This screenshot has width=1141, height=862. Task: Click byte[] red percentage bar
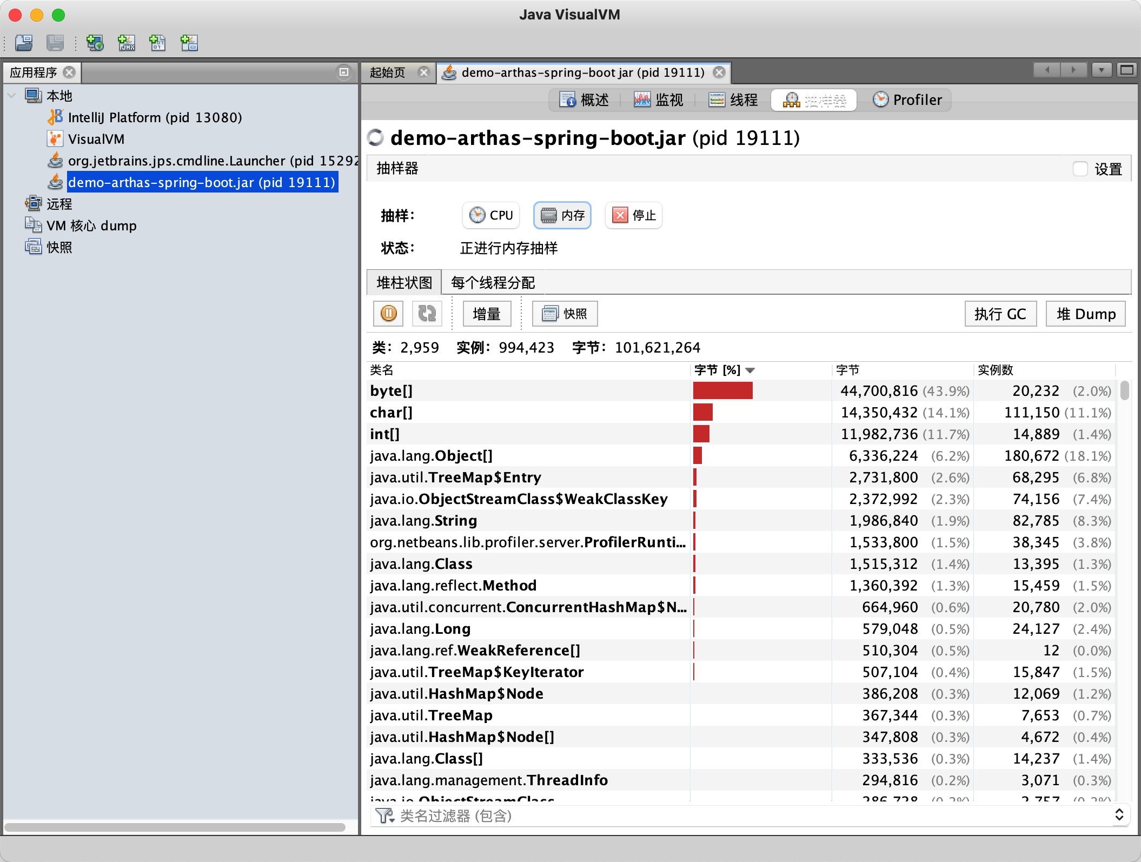click(x=722, y=390)
